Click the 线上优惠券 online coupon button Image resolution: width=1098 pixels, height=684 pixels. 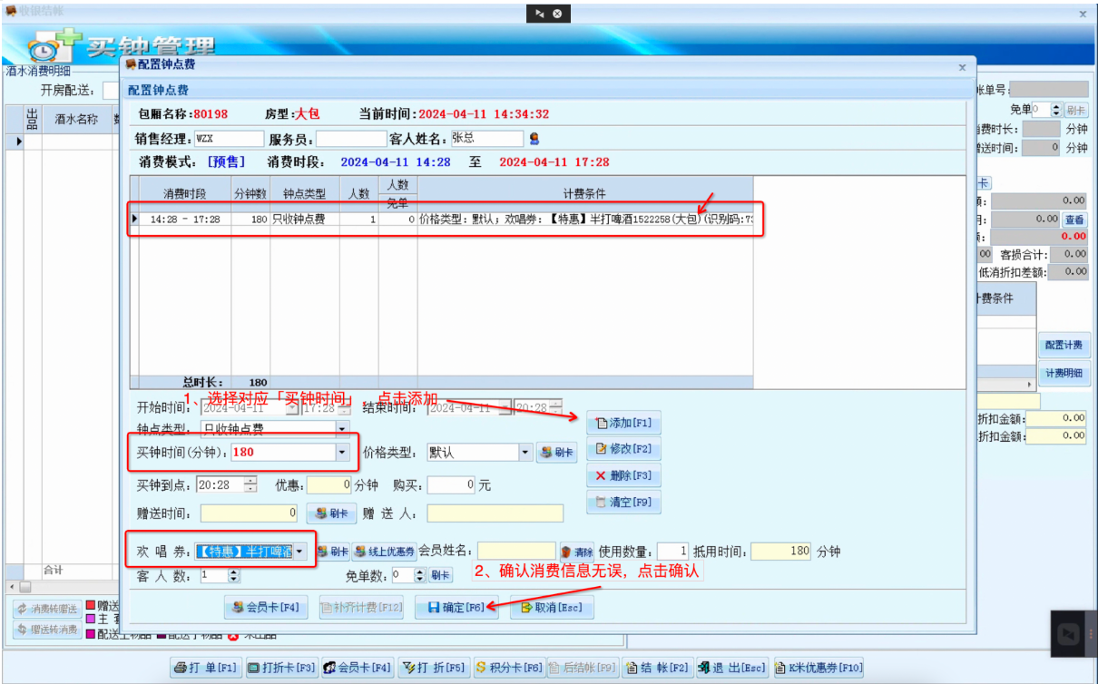pos(385,552)
